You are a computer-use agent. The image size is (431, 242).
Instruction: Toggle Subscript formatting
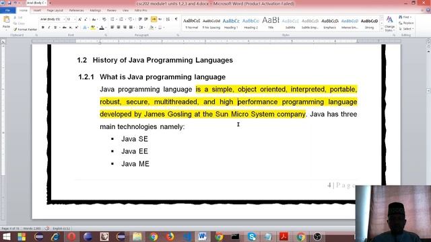(x=71, y=28)
